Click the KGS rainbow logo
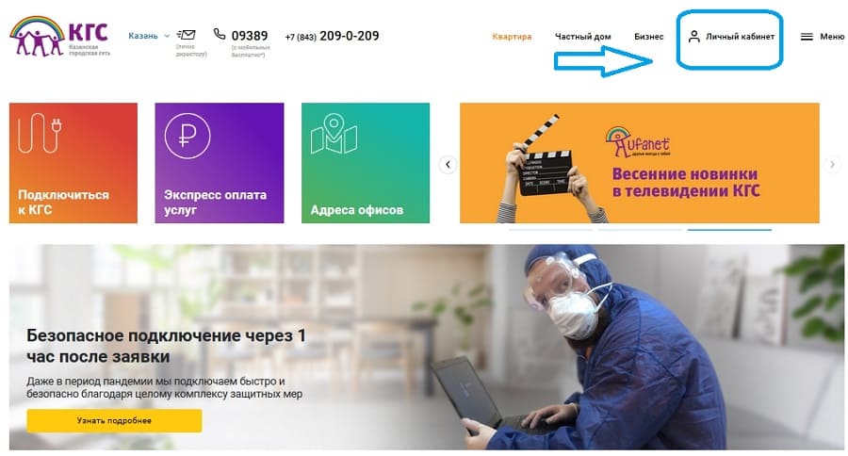Image resolution: width=848 pixels, height=456 pixels. tap(59, 36)
